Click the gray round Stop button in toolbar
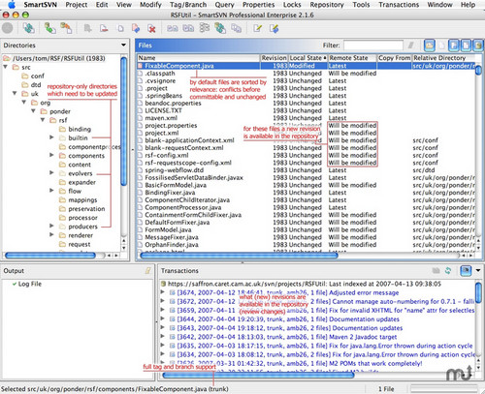This screenshot has width=485, height=394. (7, 28)
